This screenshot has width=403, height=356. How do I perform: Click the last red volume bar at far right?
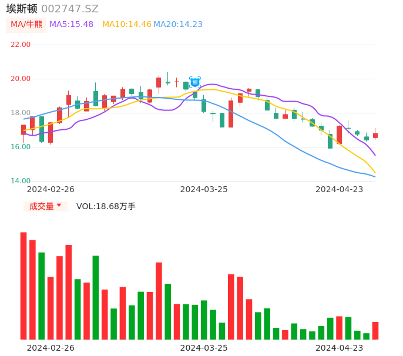pos(375,331)
